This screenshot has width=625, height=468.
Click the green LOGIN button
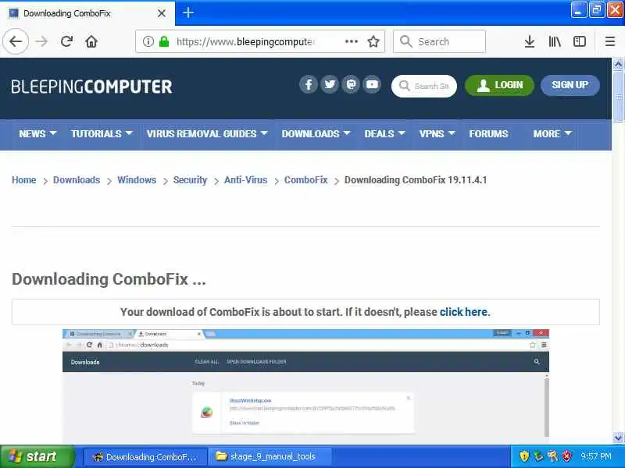pyautogui.click(x=499, y=85)
